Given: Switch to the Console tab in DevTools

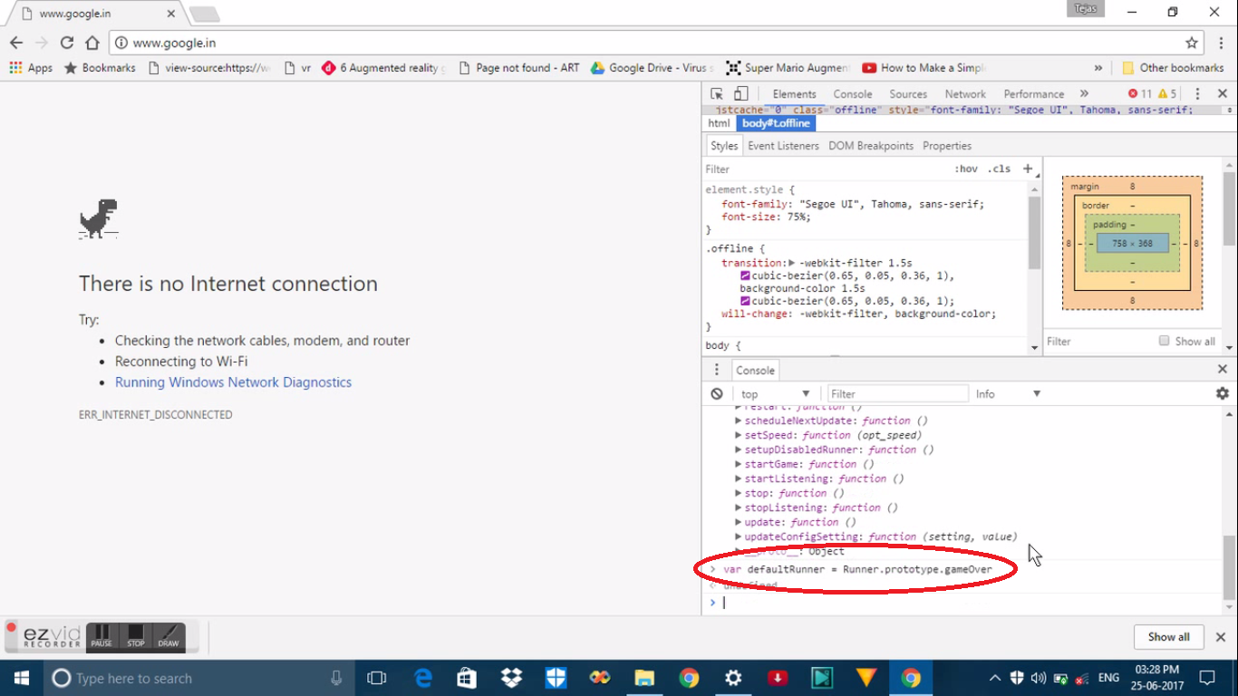Looking at the screenshot, I should [853, 94].
